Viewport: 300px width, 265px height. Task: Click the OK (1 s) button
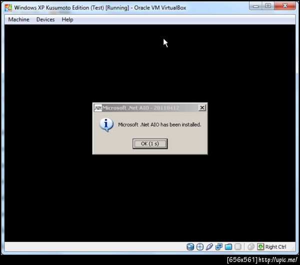(150, 144)
